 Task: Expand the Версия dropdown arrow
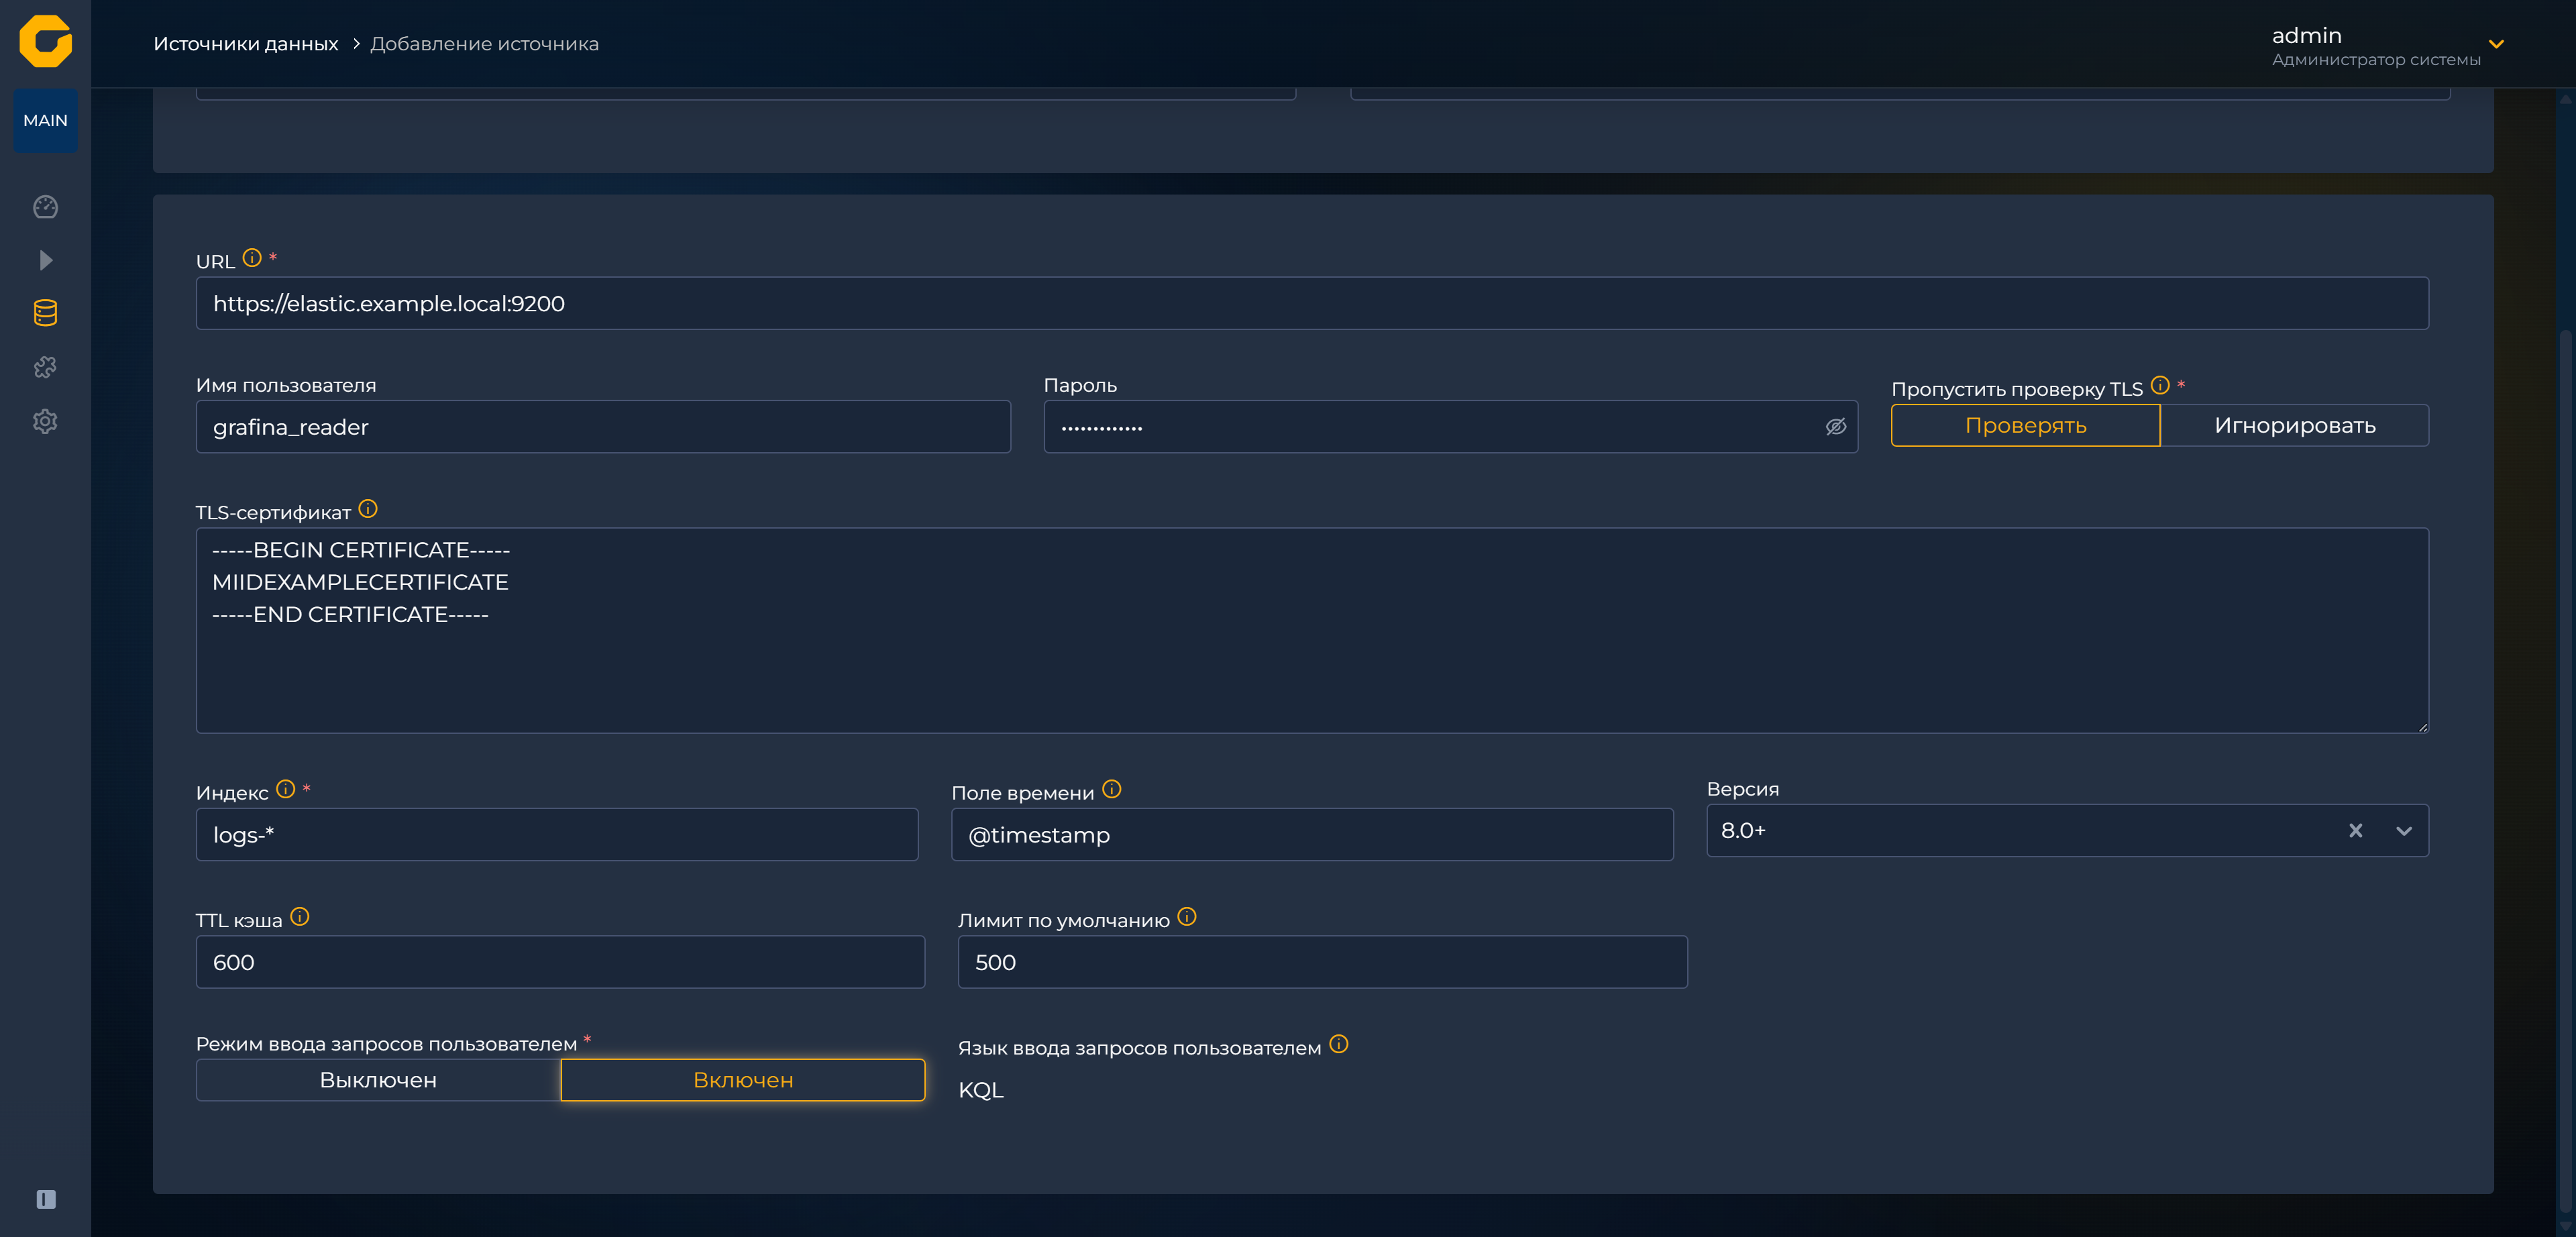click(x=2404, y=831)
